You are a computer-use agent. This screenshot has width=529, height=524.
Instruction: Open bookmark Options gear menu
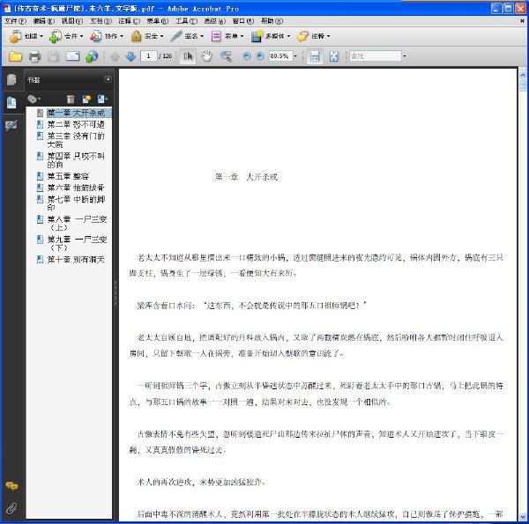pyautogui.click(x=34, y=99)
